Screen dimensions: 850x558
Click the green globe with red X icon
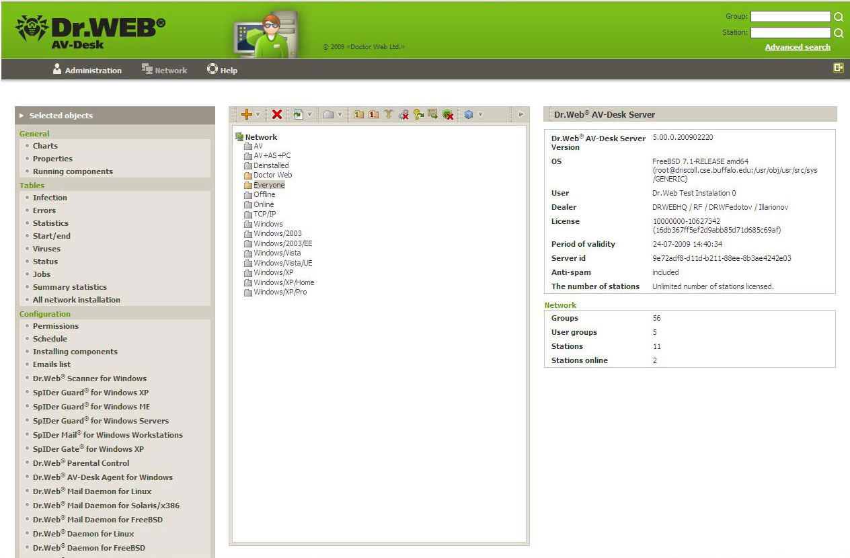tap(448, 115)
